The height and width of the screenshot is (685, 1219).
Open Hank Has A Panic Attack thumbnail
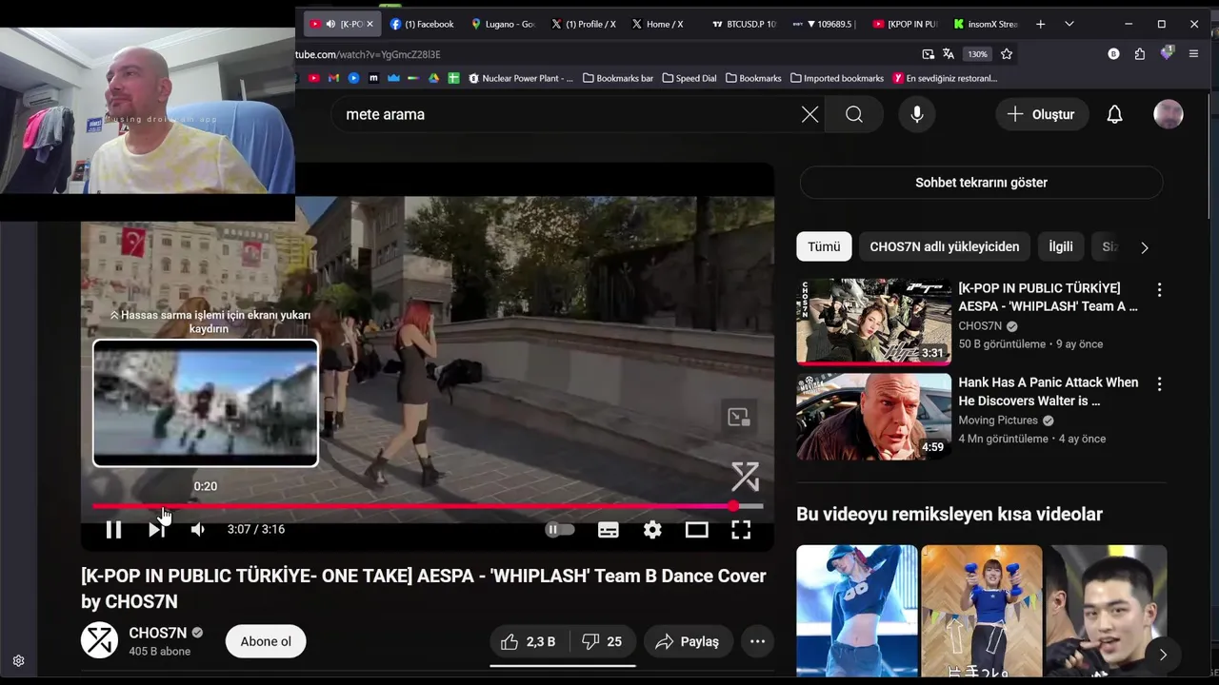tap(873, 417)
